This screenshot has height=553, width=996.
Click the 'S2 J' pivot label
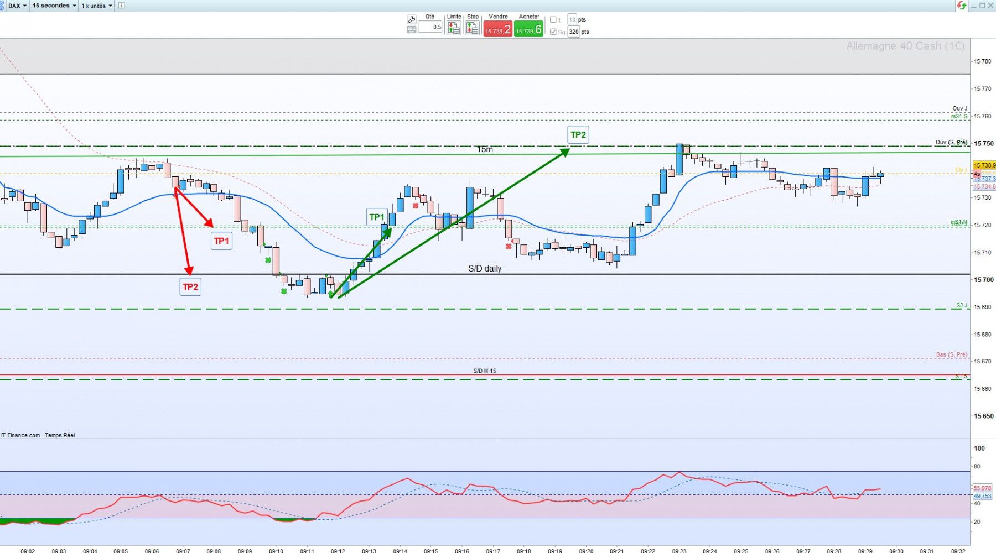coord(962,306)
